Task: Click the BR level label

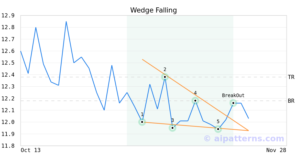Action: pos(291,101)
